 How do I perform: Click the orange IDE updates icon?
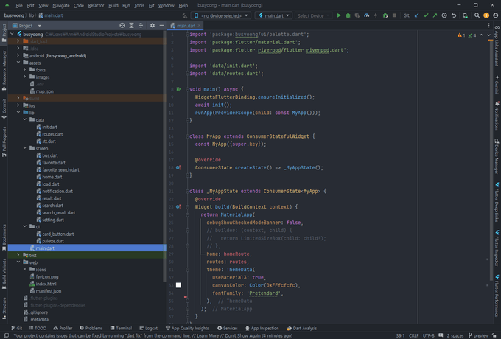486,15
